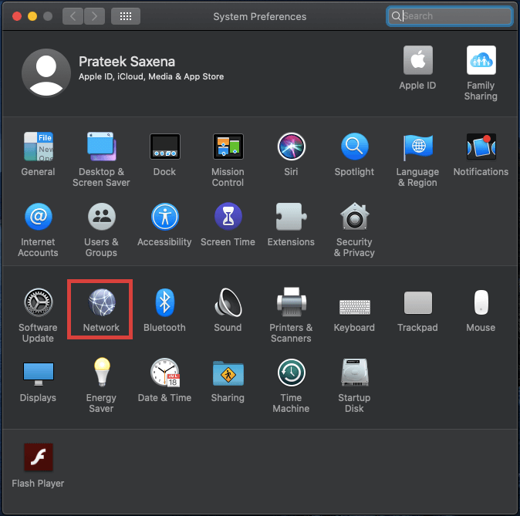Image resolution: width=520 pixels, height=516 pixels.
Task: Show all preferences grid button
Action: click(x=125, y=16)
